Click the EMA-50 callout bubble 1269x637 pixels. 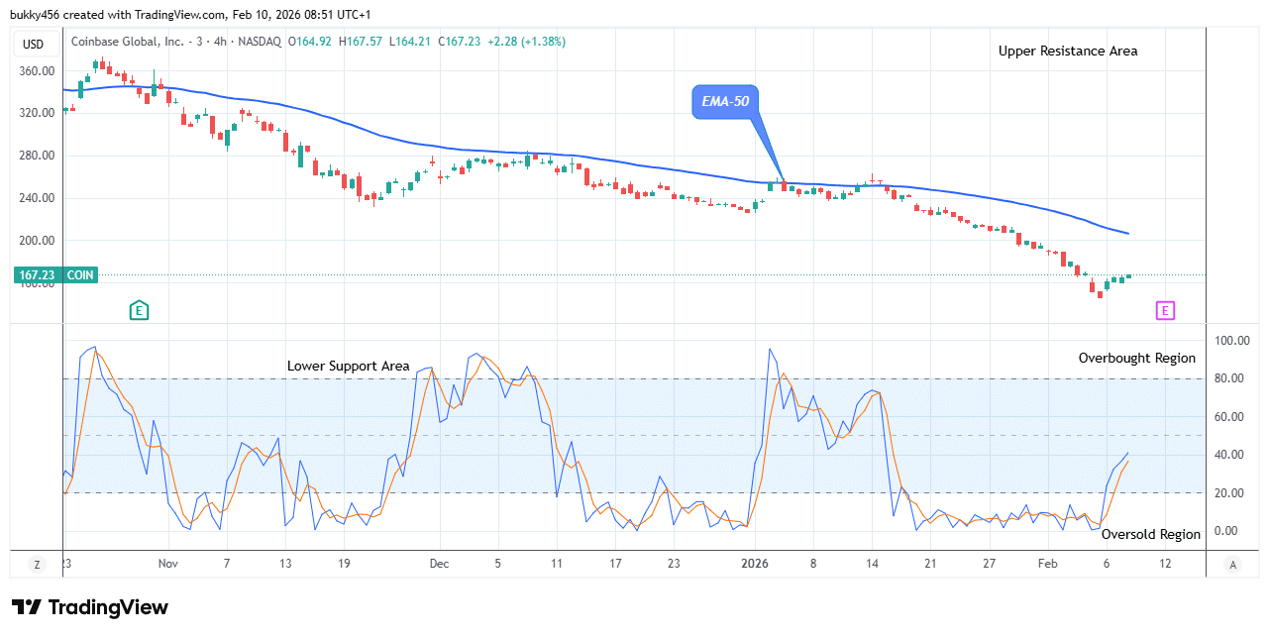(x=727, y=101)
